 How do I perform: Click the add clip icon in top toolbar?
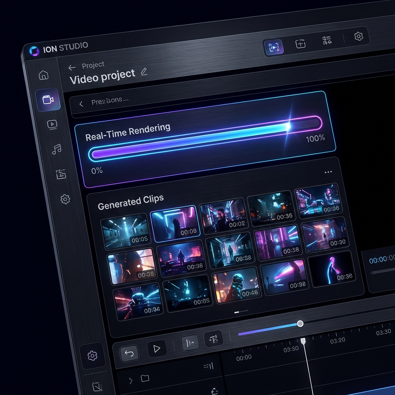pyautogui.click(x=300, y=44)
